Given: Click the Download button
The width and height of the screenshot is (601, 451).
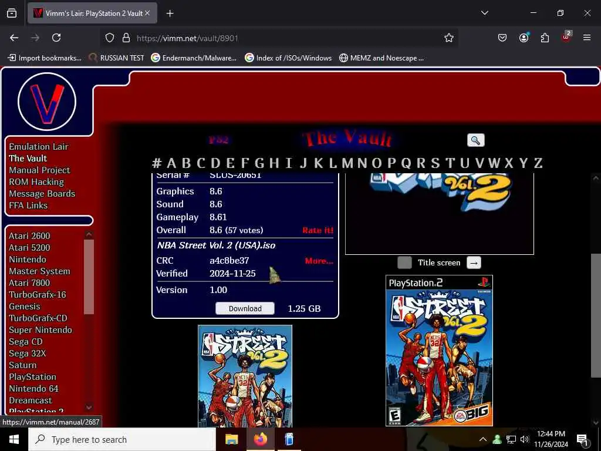Looking at the screenshot, I should [x=245, y=308].
